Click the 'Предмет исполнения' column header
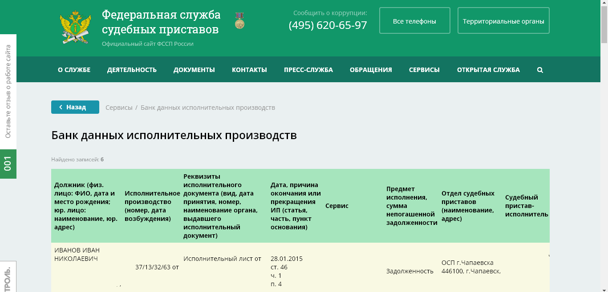The height and width of the screenshot is (292, 608). coord(412,206)
